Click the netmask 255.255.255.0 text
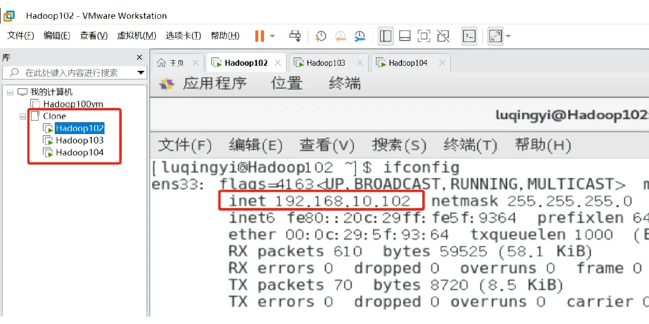Image resolution: width=649 pixels, height=324 pixels. 532,201
